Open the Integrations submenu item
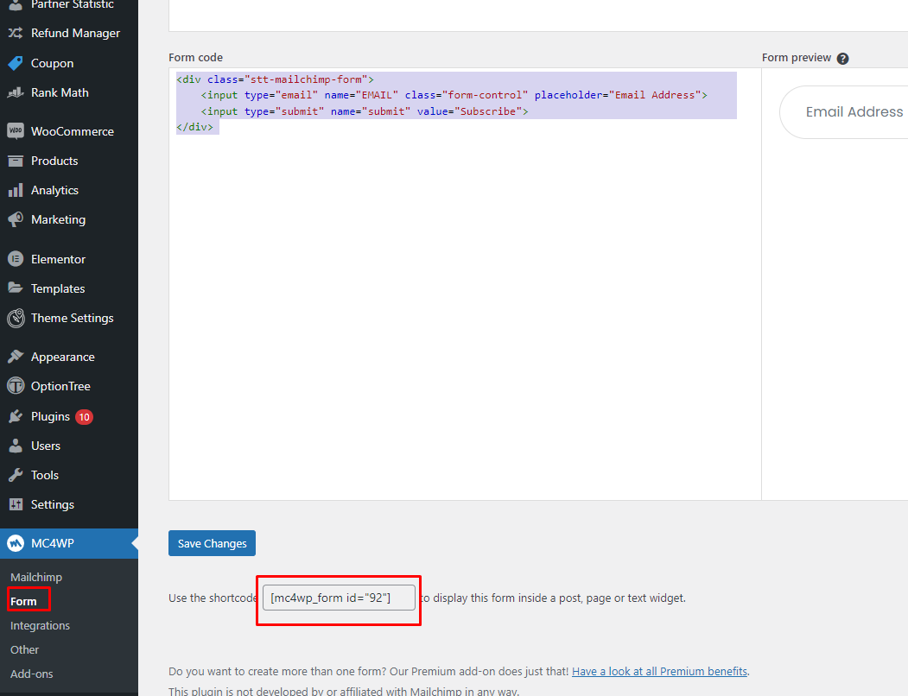 tap(40, 626)
